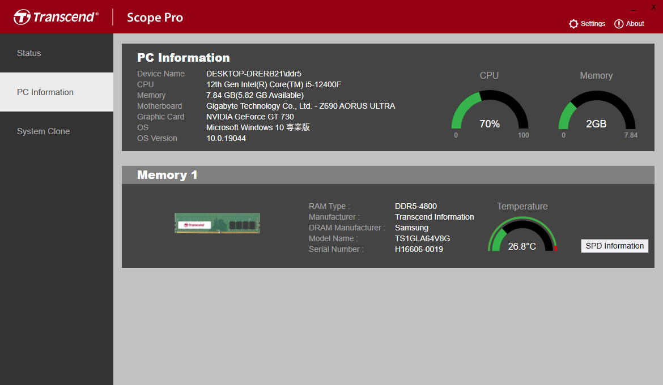Image resolution: width=663 pixels, height=385 pixels.
Task: Click the Memory usage gauge showing 2GB
Action: (x=597, y=110)
